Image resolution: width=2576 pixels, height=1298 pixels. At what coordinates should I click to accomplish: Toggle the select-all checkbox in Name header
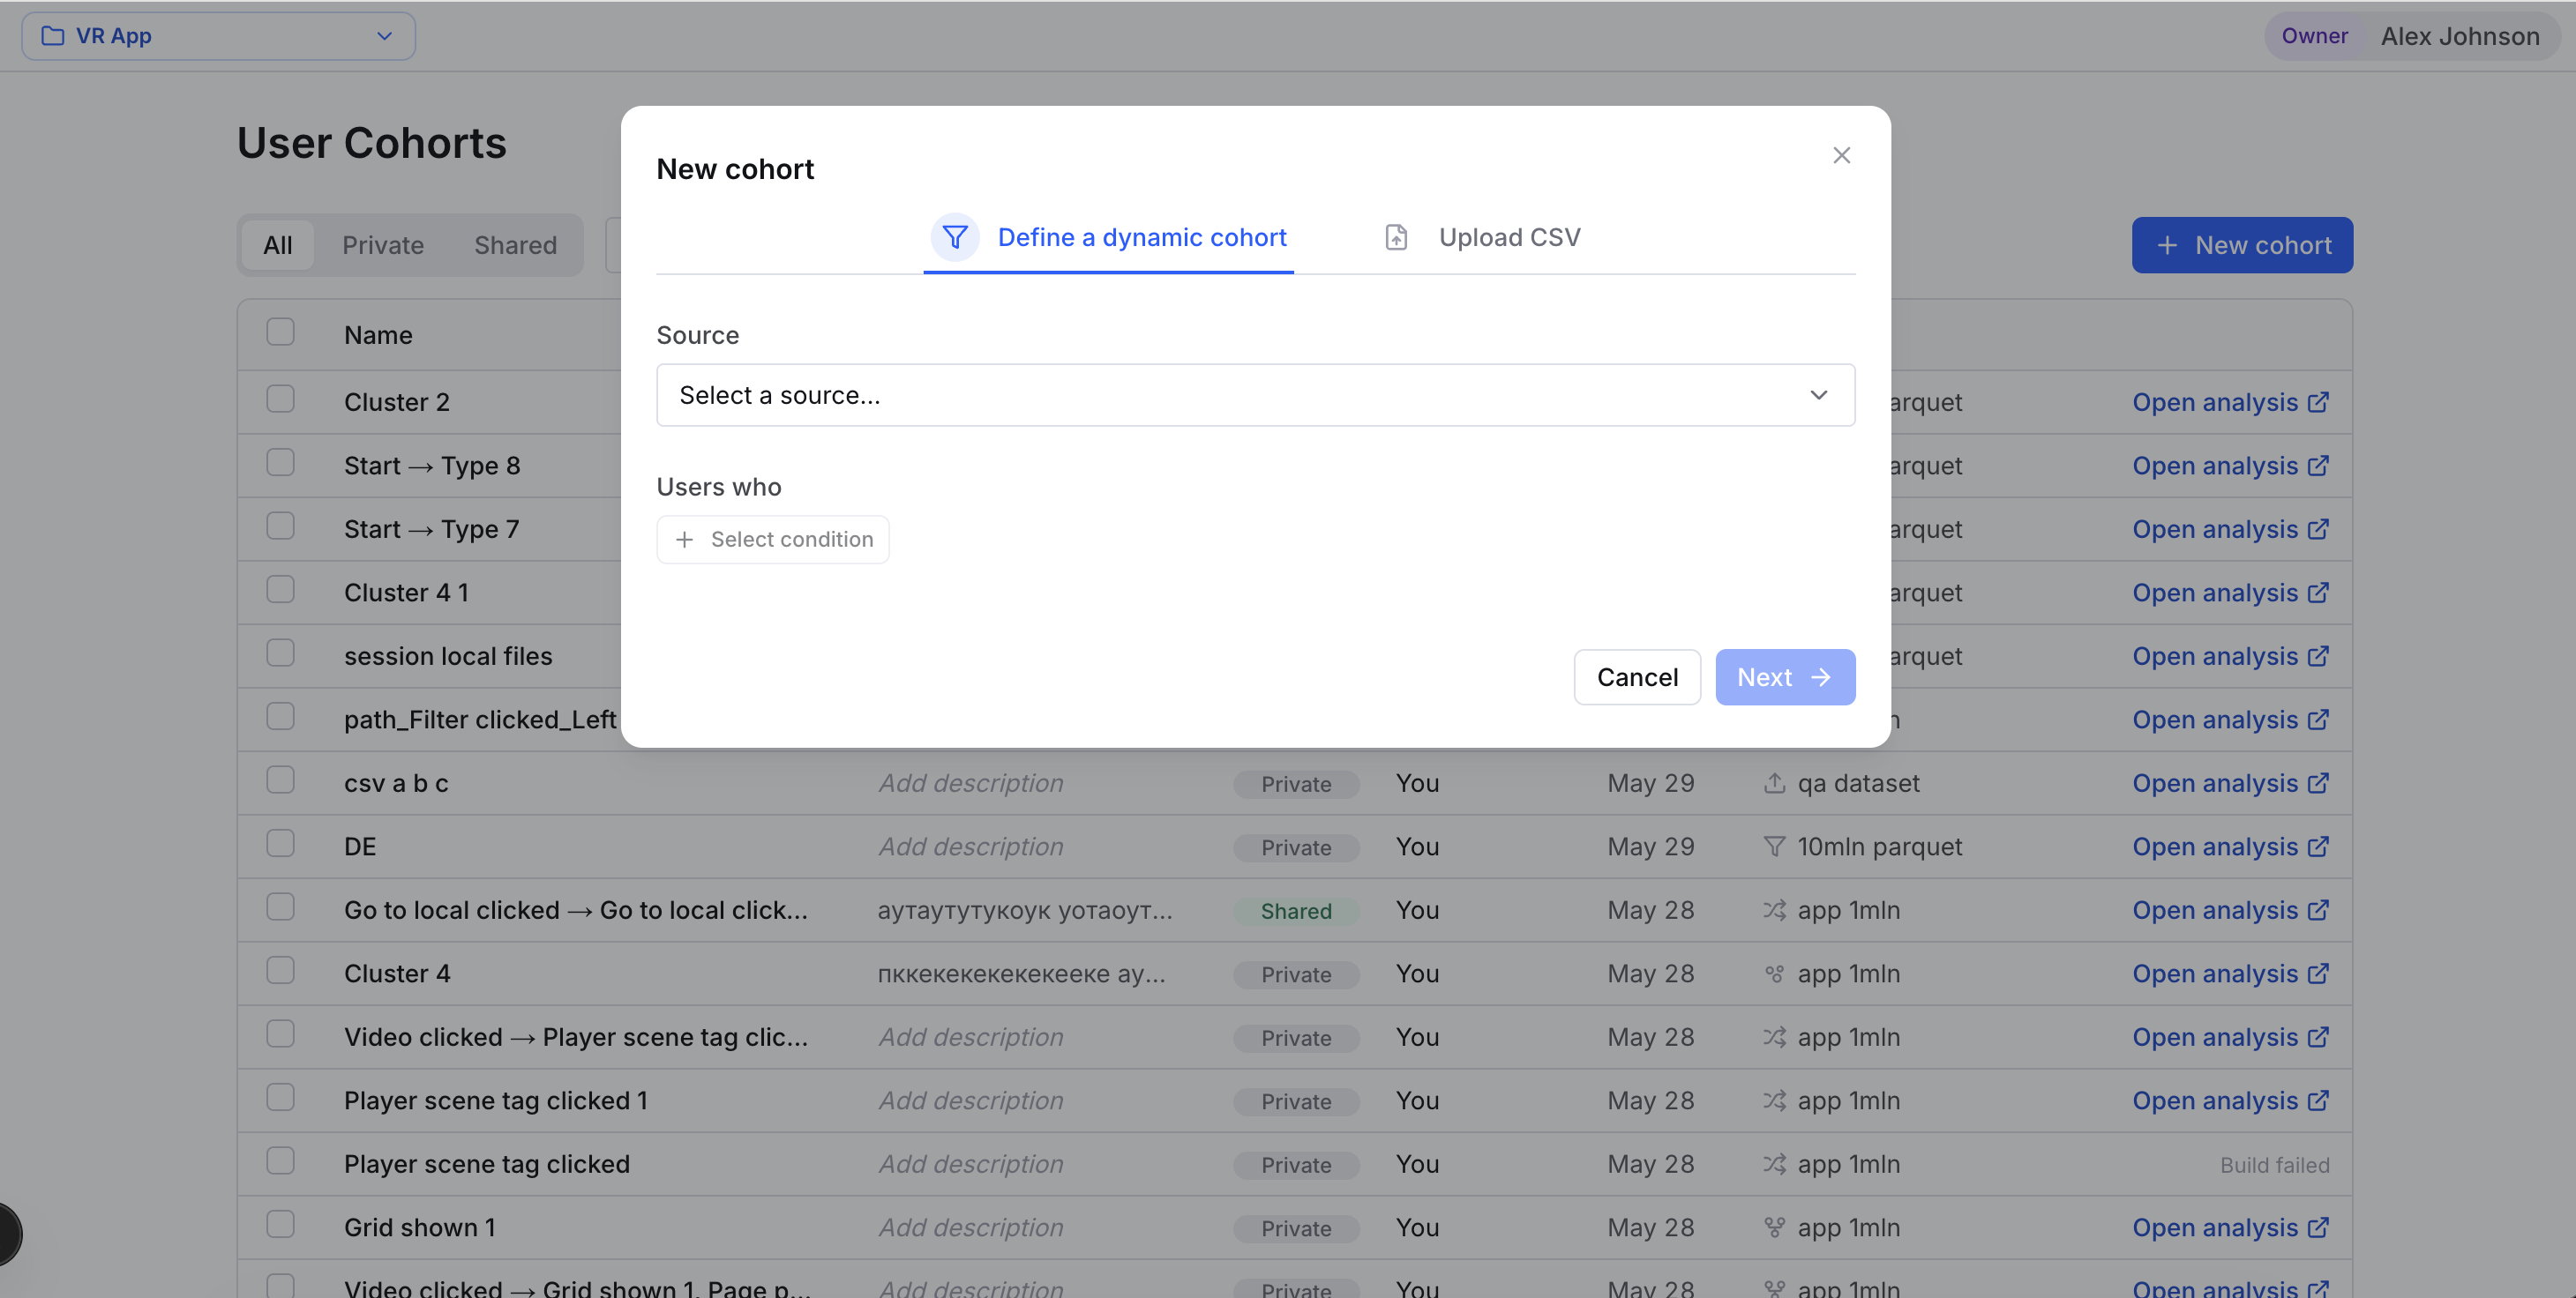pyautogui.click(x=280, y=332)
